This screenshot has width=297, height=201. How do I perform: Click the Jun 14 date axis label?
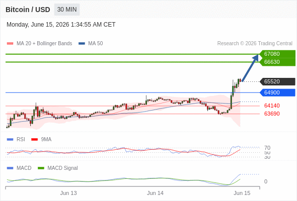click(x=155, y=193)
